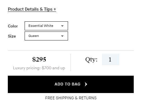Click the plus sign after Tips
143x104 pixels.
pos(55,9)
